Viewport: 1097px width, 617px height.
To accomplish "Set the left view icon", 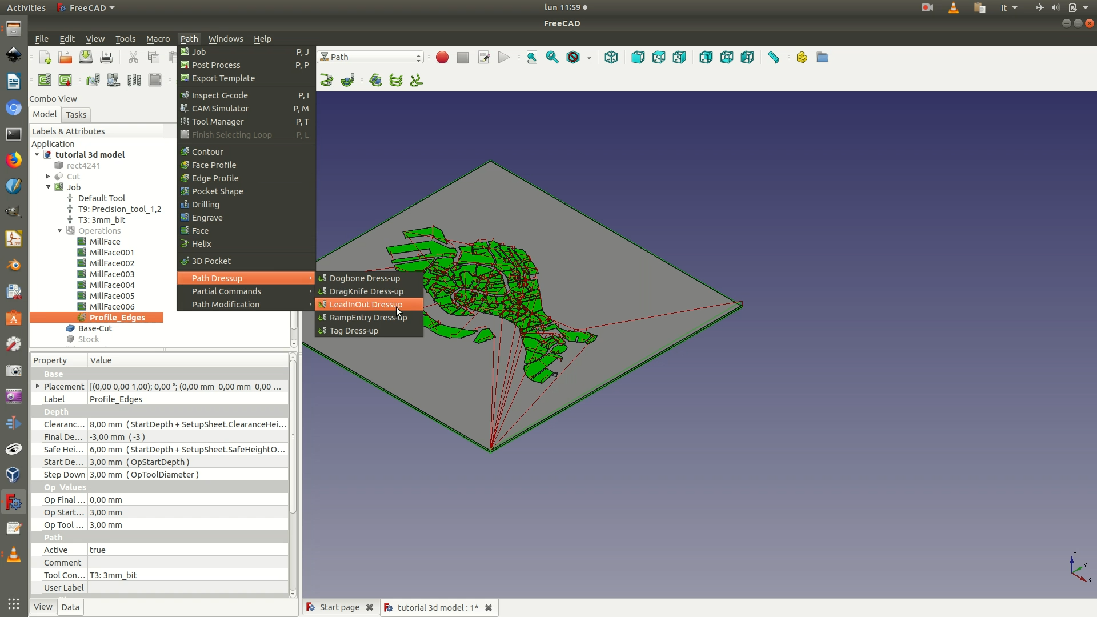I will click(747, 57).
